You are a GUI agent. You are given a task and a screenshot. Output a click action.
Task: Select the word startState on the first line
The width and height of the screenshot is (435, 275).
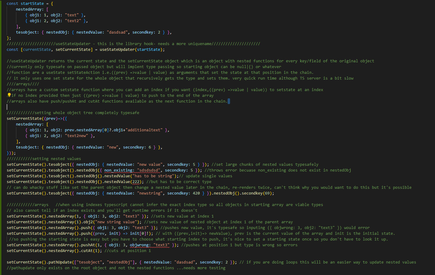tap(32, 3)
